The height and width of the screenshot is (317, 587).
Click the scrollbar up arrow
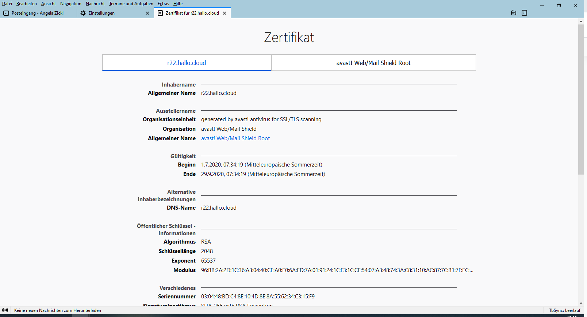tap(581, 22)
